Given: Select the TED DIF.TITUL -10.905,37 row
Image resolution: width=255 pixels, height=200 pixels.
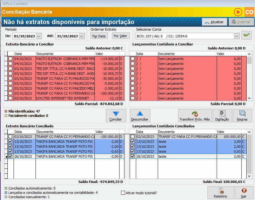Looking at the screenshot, I should 65,74.
